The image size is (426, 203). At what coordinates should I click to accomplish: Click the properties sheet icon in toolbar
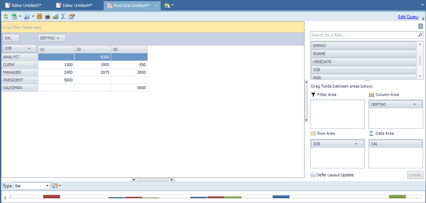[72, 16]
